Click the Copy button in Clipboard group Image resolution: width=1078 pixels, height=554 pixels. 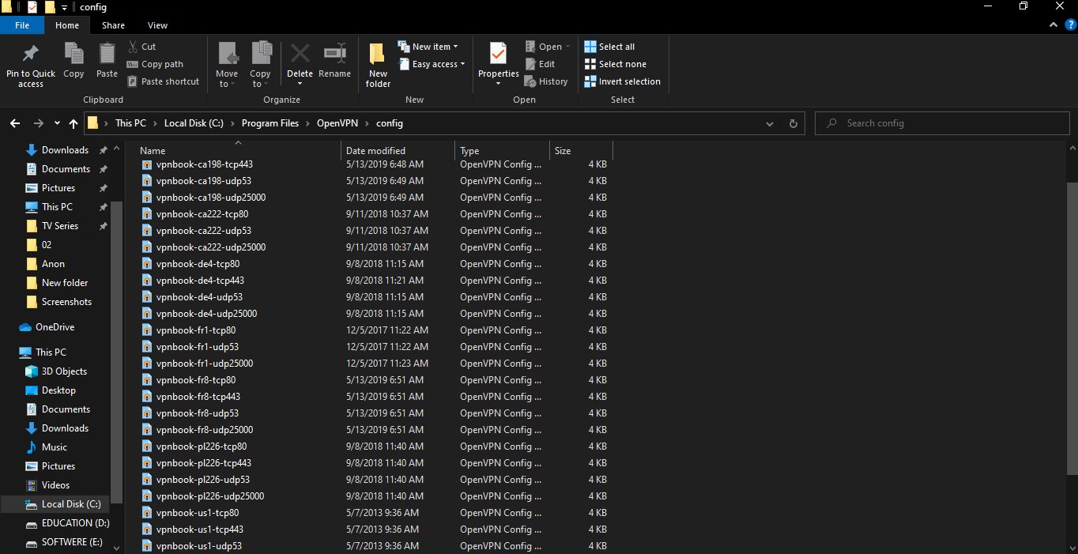point(73,62)
